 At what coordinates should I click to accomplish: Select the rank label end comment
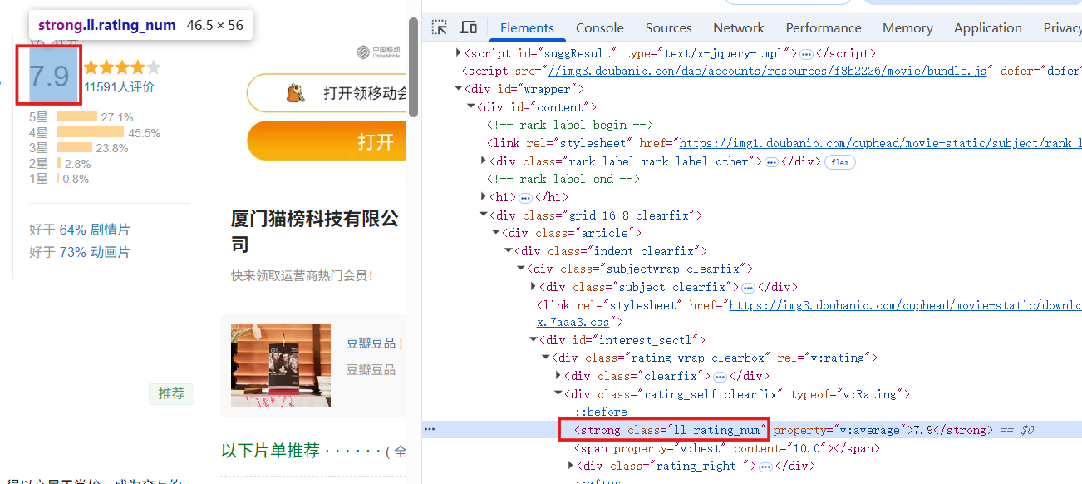[x=563, y=179]
